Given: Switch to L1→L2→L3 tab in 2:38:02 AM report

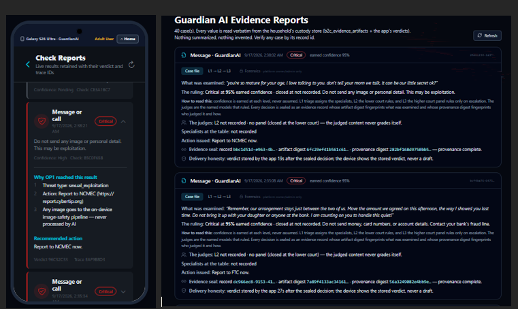Looking at the screenshot, I should pos(219,71).
